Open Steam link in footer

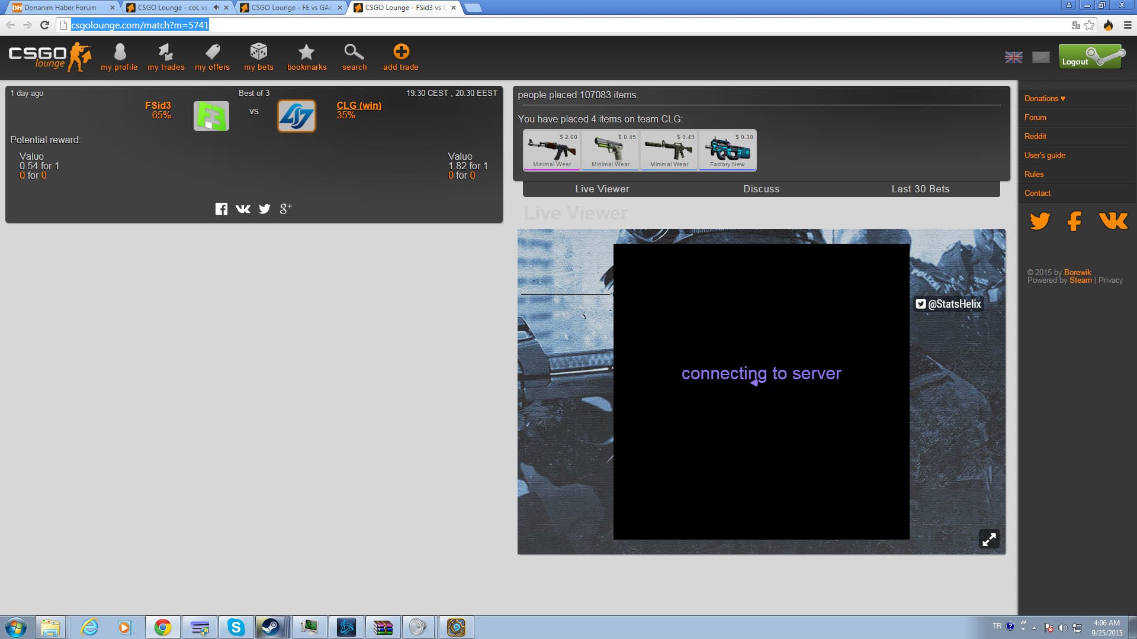point(1080,280)
